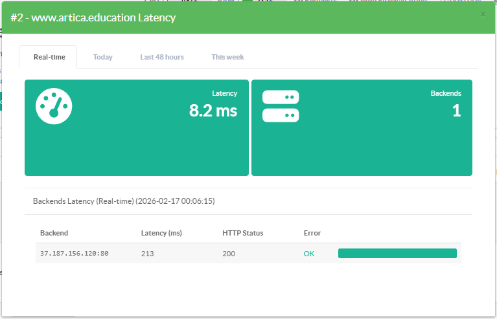Screen dimensions: 497x319
Task: Click the green latency progress bar
Action: click(x=397, y=254)
